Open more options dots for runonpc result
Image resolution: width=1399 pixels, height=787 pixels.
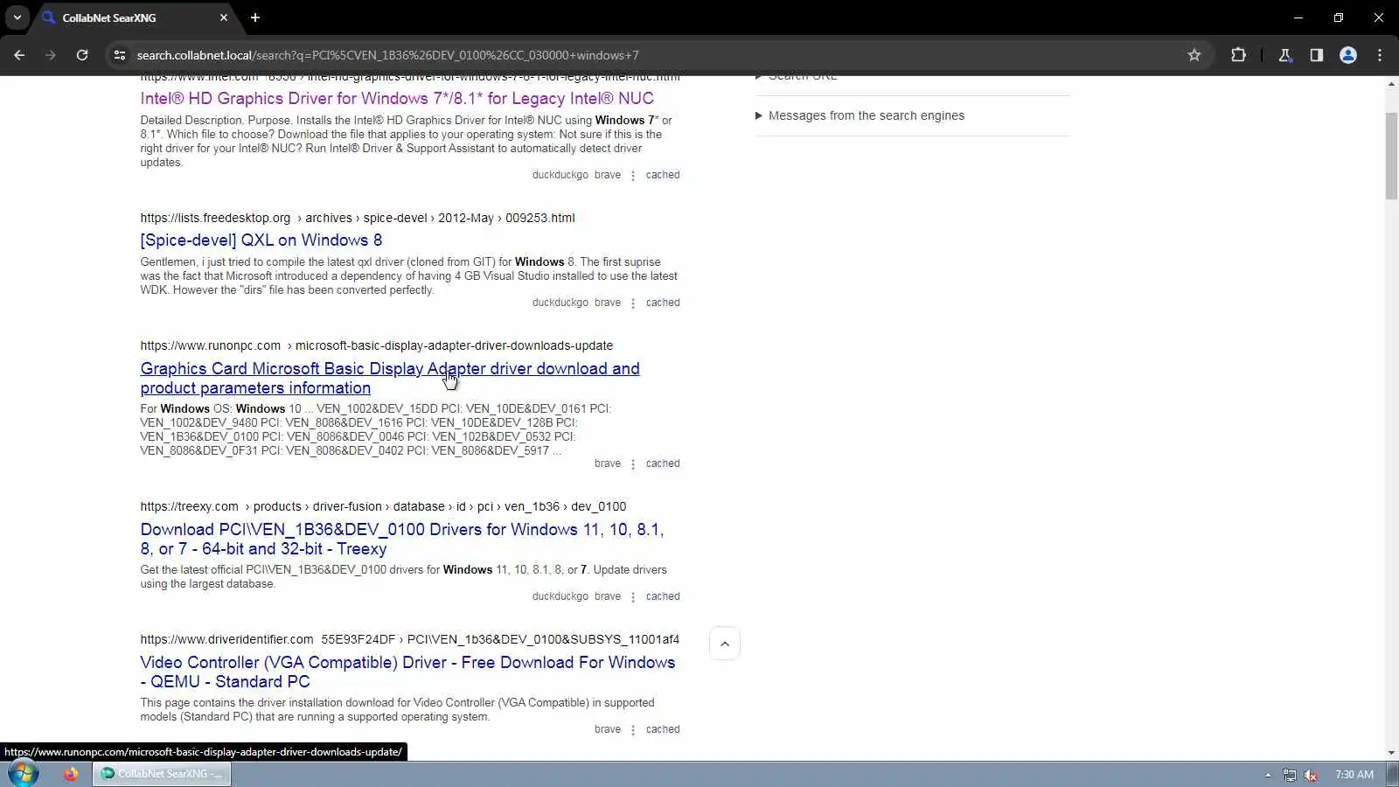[633, 464]
